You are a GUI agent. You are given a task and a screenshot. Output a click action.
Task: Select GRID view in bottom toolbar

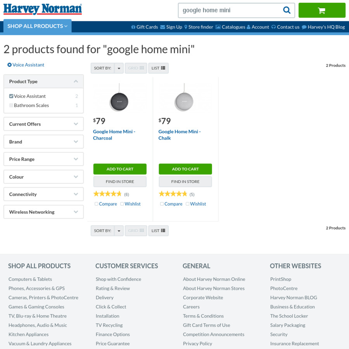(136, 231)
